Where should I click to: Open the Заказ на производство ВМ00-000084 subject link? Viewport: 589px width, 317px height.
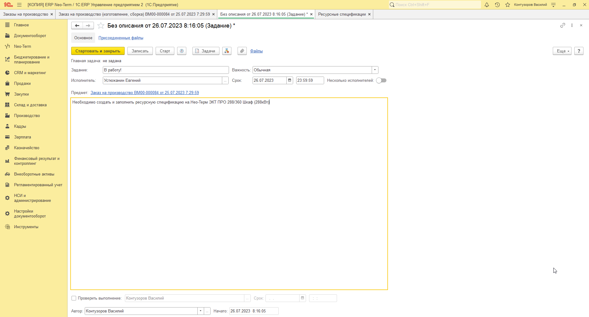(x=145, y=92)
